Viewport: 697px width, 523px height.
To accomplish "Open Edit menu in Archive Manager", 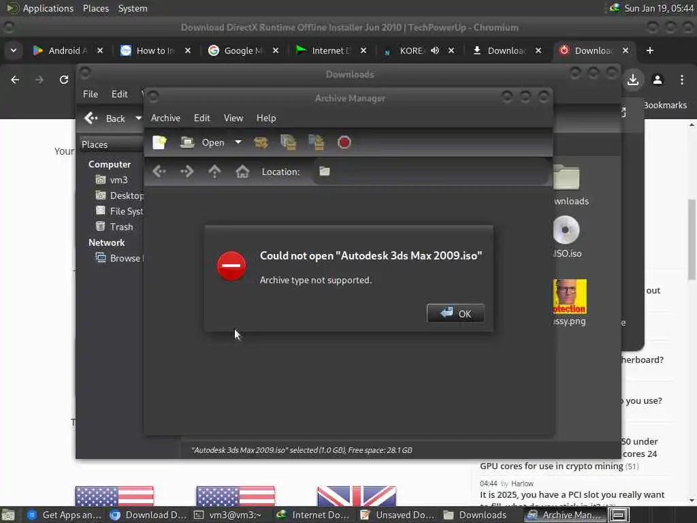I will (201, 118).
